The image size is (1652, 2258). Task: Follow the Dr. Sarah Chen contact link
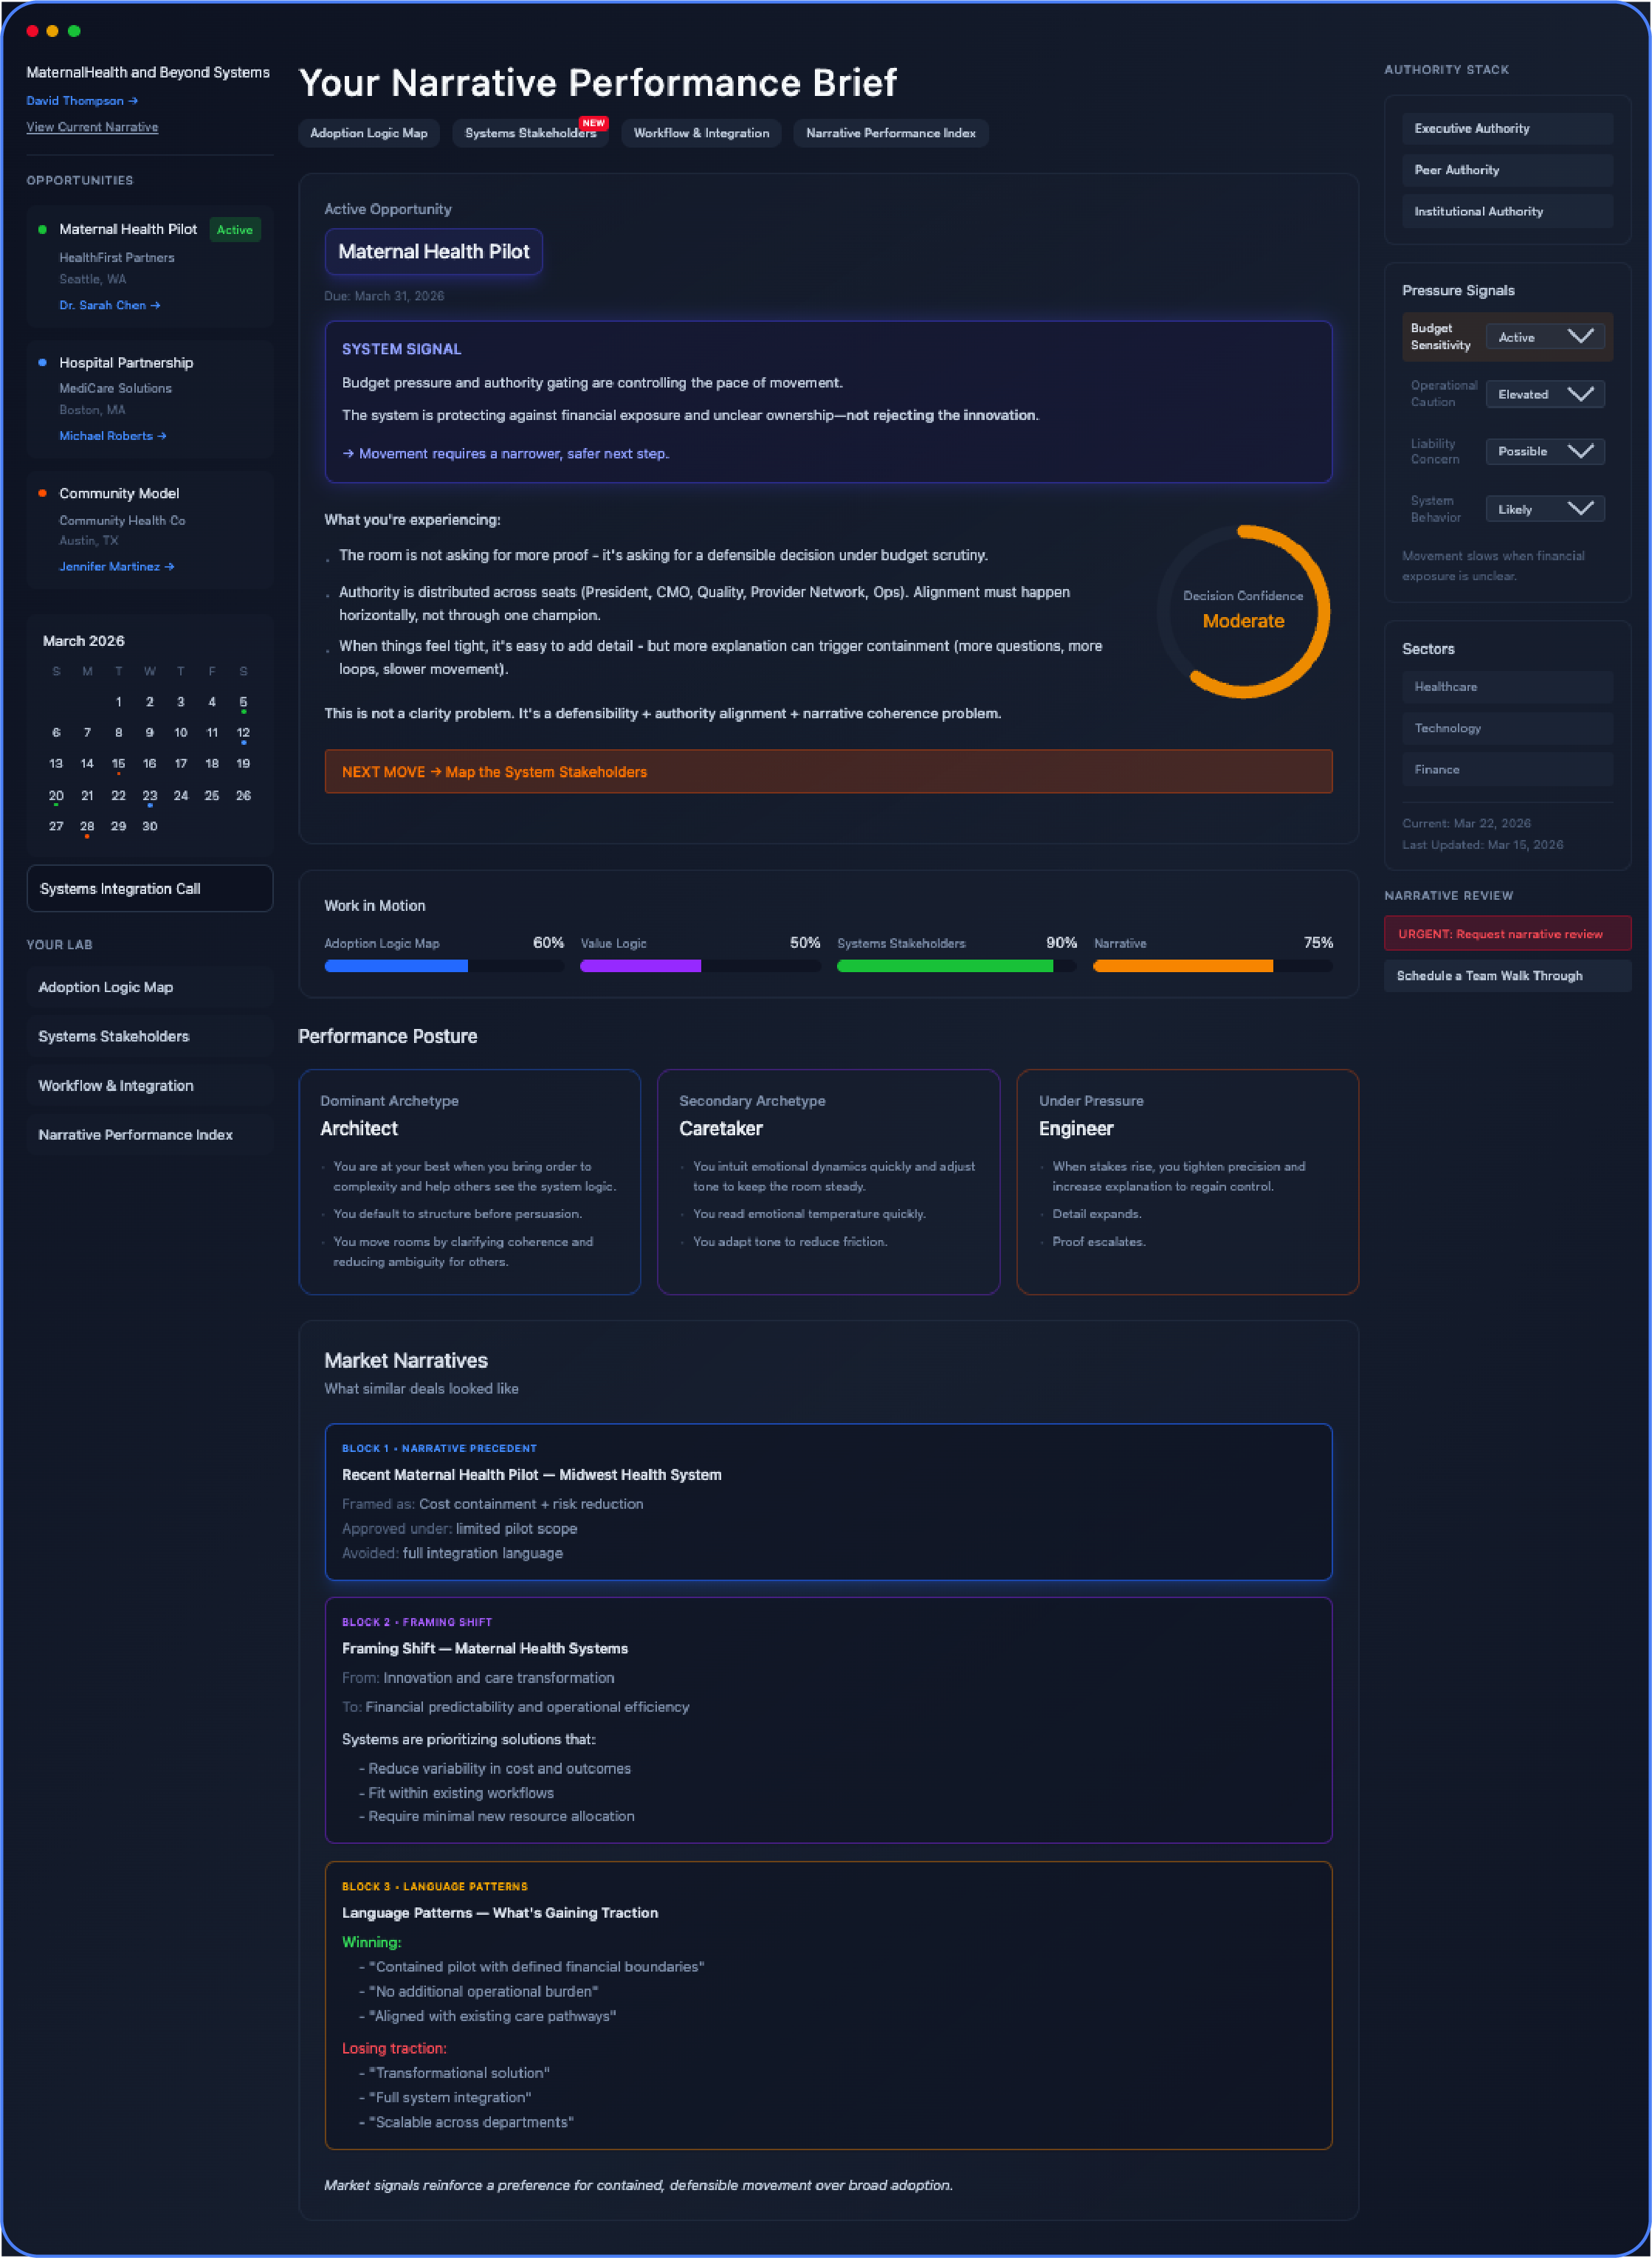110,305
